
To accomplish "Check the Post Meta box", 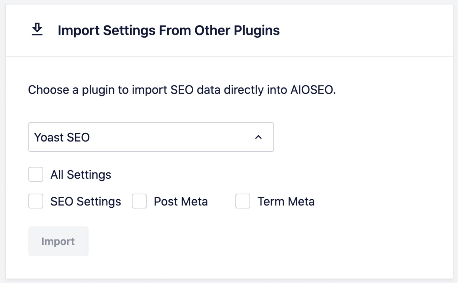I will (139, 201).
